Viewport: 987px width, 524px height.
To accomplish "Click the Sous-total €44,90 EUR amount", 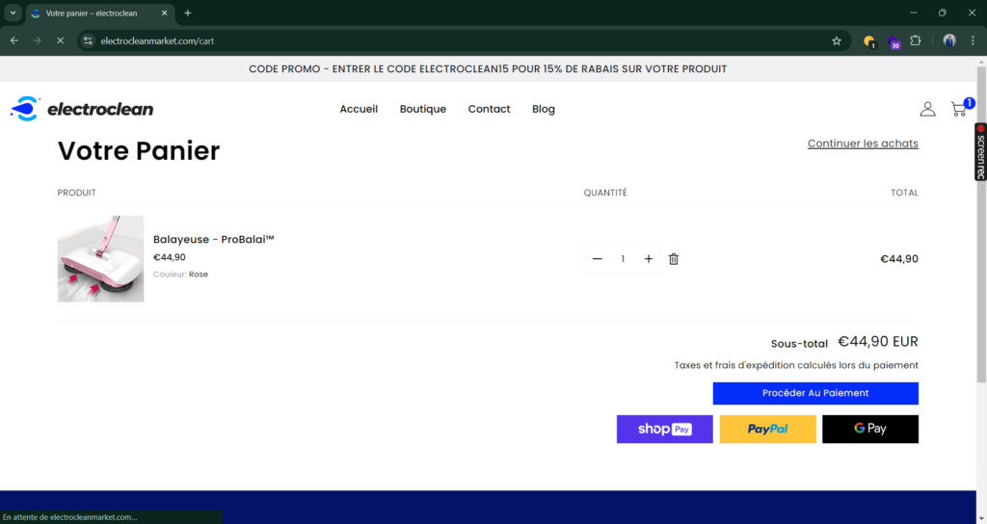I will pyautogui.click(x=877, y=342).
